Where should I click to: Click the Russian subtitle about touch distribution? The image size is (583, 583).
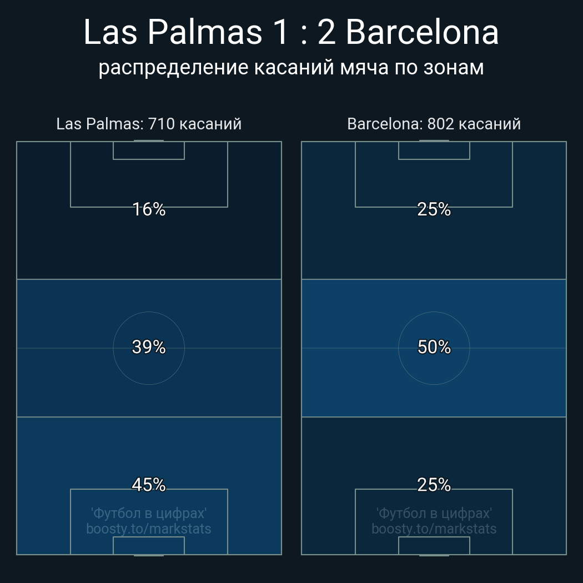point(291,67)
